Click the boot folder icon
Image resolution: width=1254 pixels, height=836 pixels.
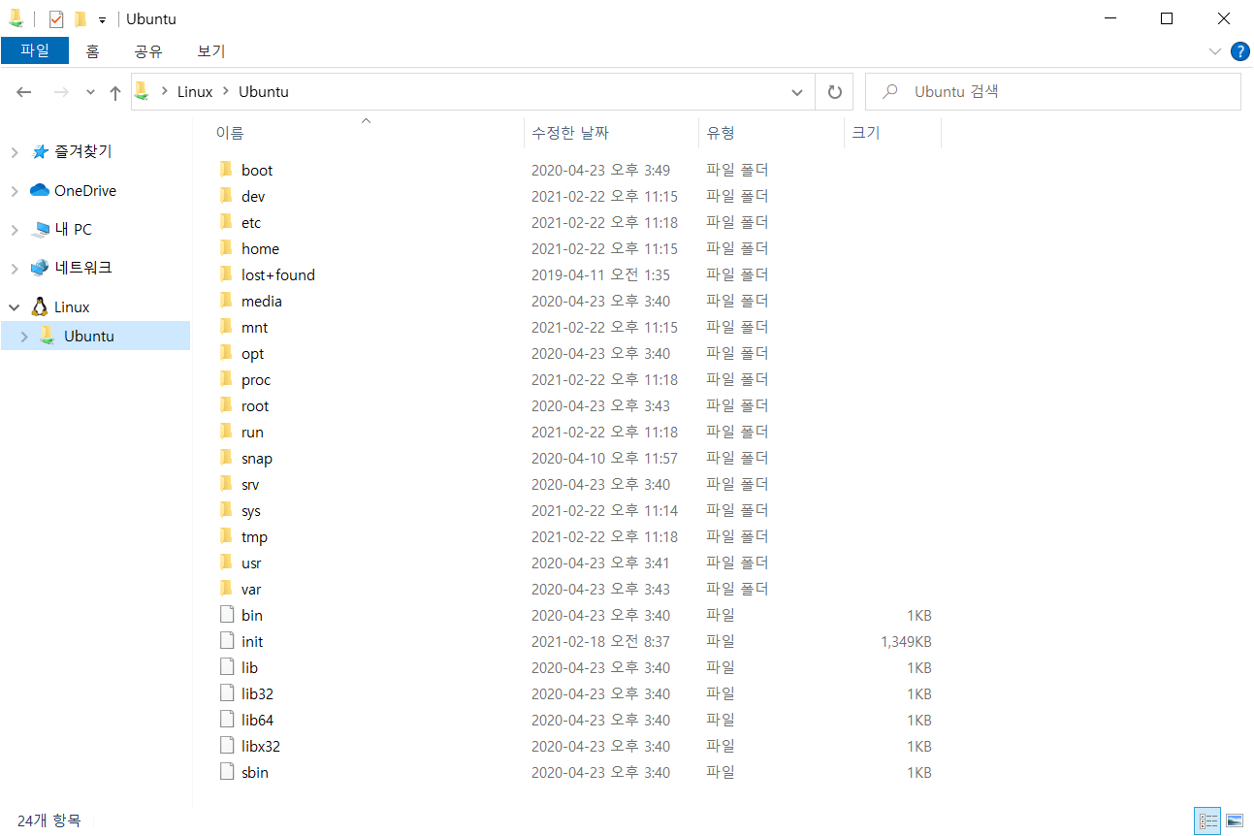pyautogui.click(x=226, y=170)
